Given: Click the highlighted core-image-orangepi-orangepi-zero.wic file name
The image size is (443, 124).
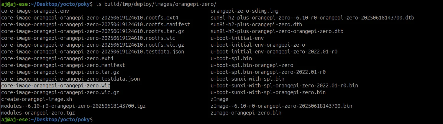Looking at the screenshot, I should pyautogui.click(x=56, y=86).
